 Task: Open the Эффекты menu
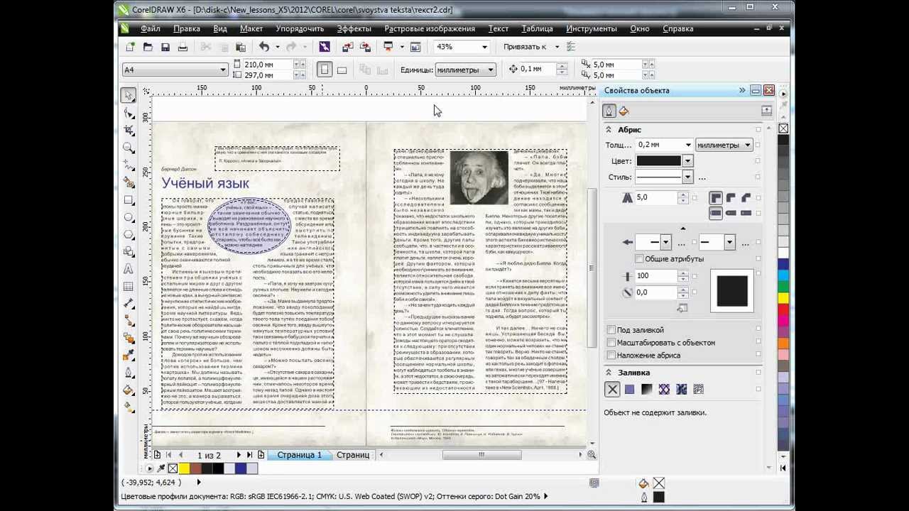point(354,28)
